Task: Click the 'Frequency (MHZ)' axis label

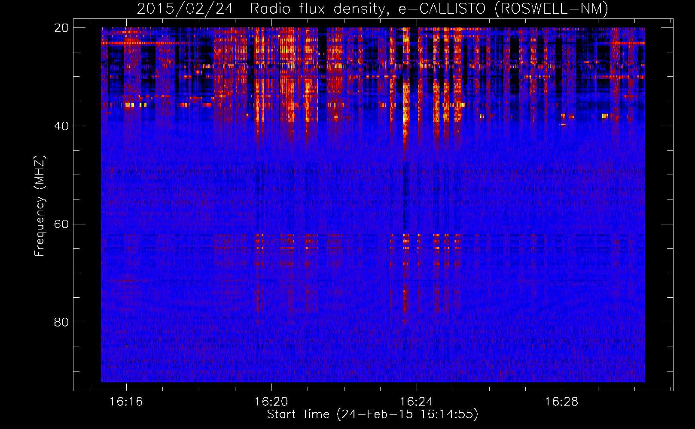Action: 40,206
